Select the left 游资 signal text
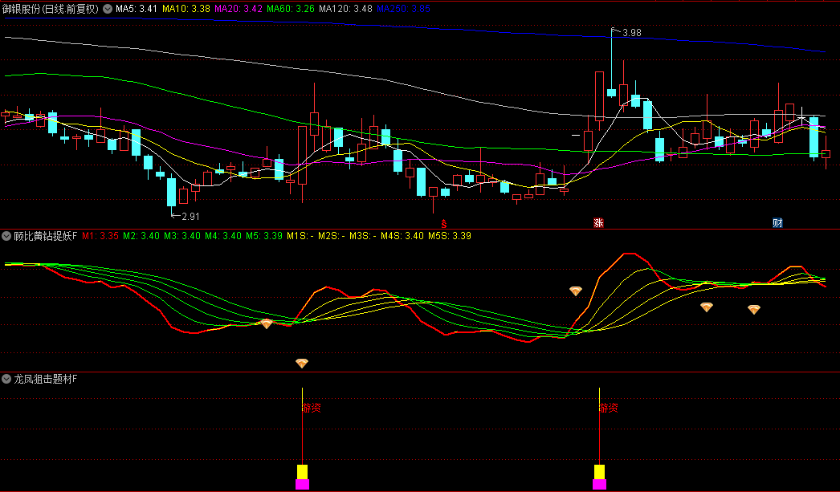Screen dimensions: 840x492 [312, 408]
